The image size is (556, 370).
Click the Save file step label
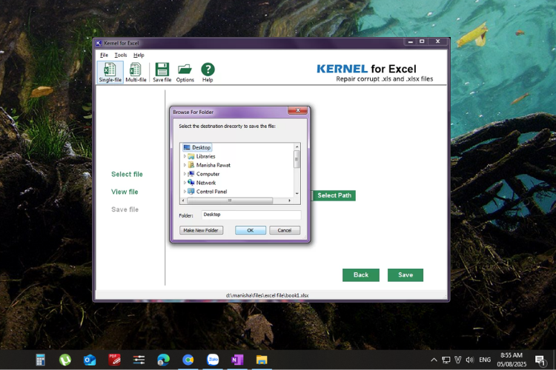point(125,209)
